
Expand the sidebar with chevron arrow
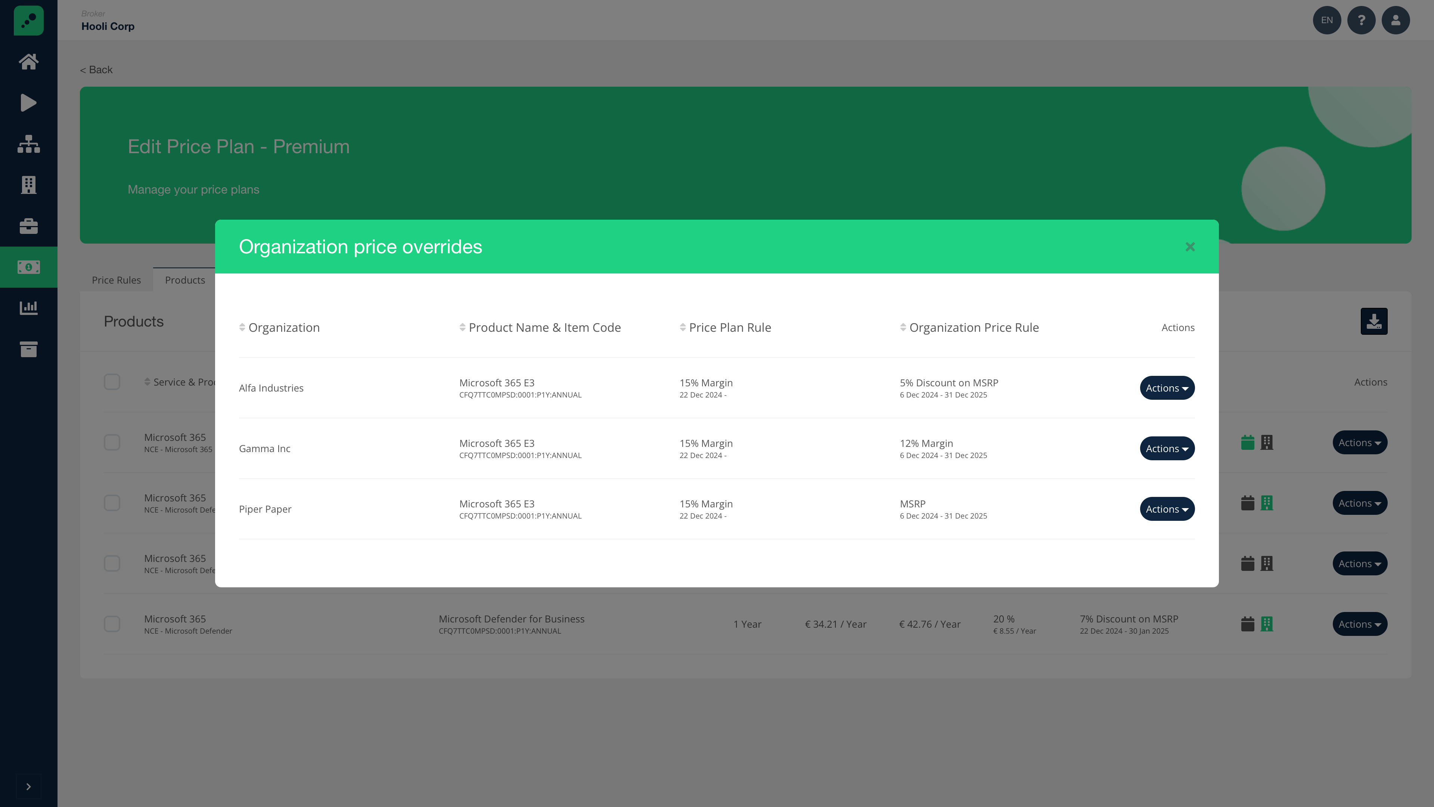tap(28, 786)
